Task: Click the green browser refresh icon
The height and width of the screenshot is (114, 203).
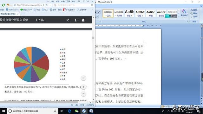Action: click(x=3, y=5)
